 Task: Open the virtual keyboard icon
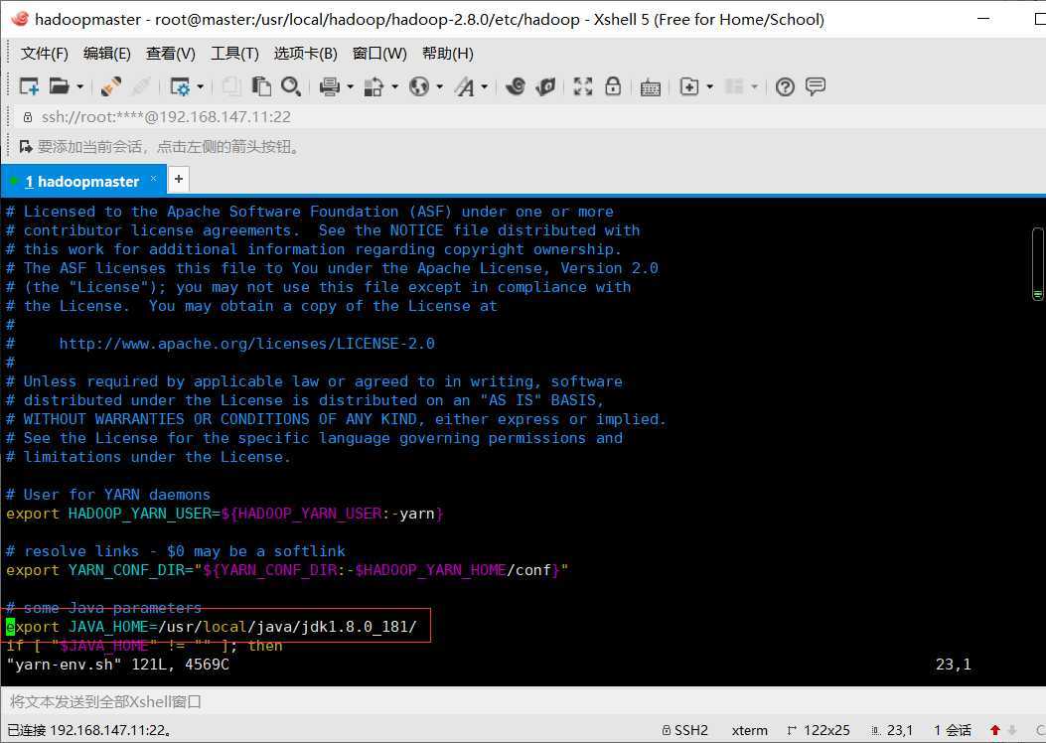point(651,87)
